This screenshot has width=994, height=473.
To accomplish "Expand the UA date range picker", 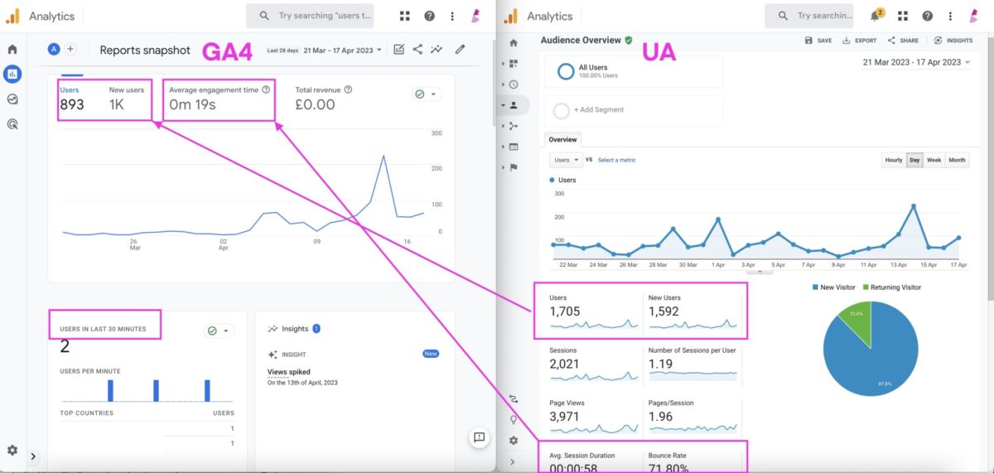I will pyautogui.click(x=916, y=62).
